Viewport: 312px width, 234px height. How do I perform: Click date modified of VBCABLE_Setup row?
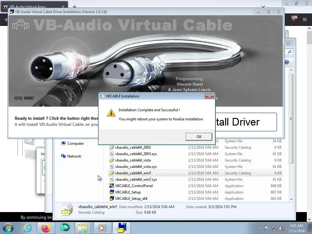coord(203,192)
